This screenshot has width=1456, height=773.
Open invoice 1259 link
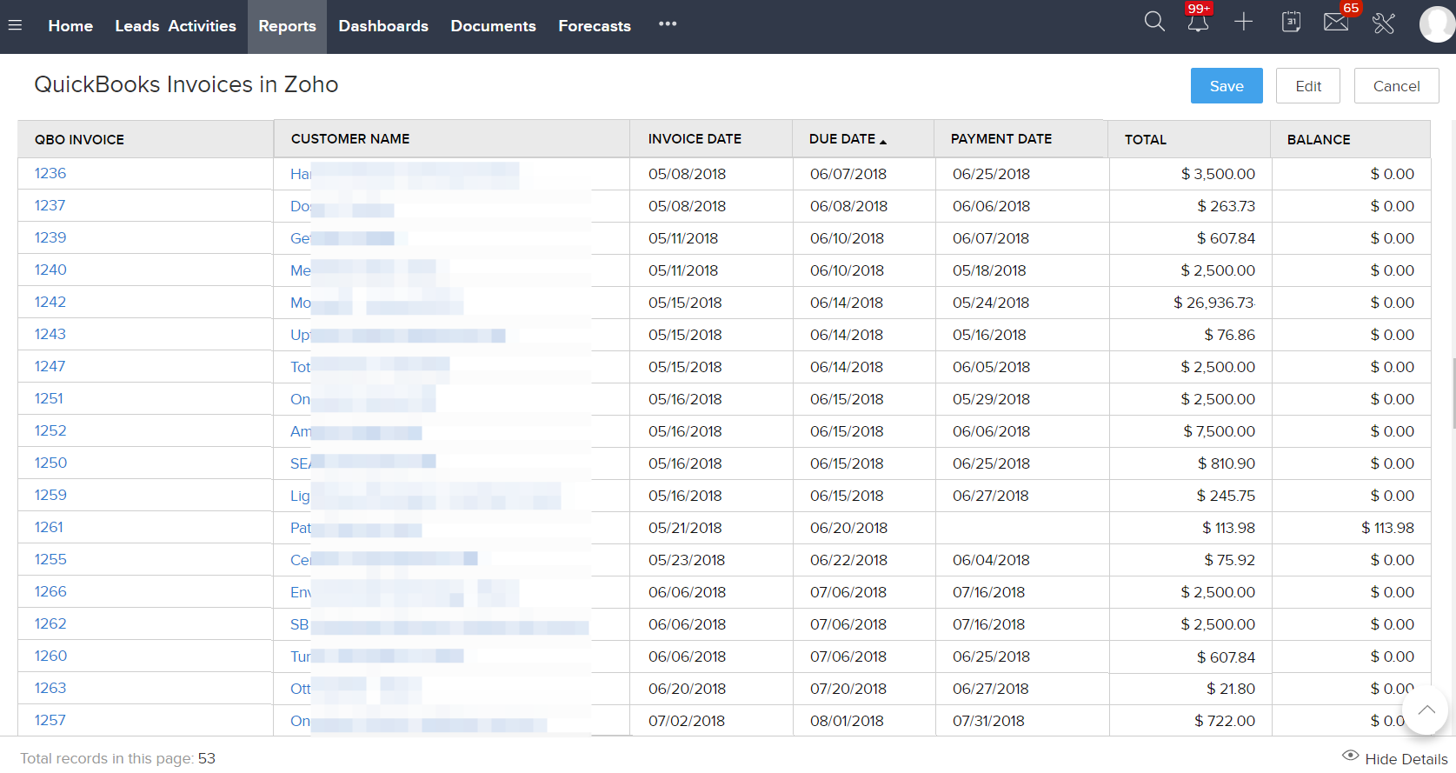pos(50,495)
